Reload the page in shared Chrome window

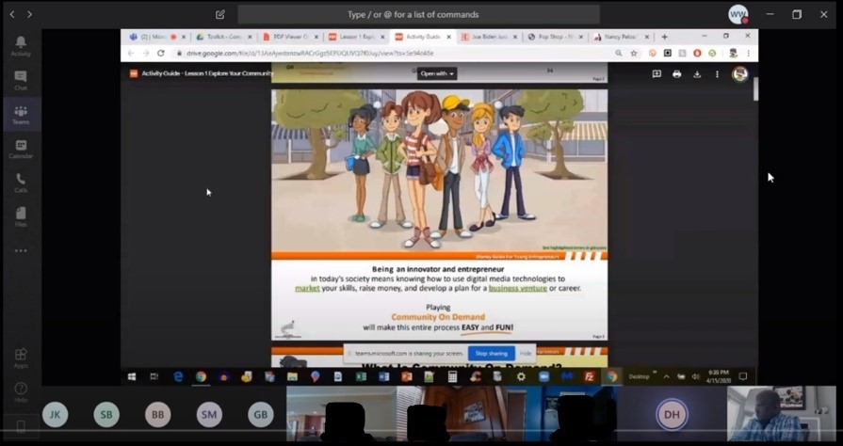pyautogui.click(x=161, y=54)
